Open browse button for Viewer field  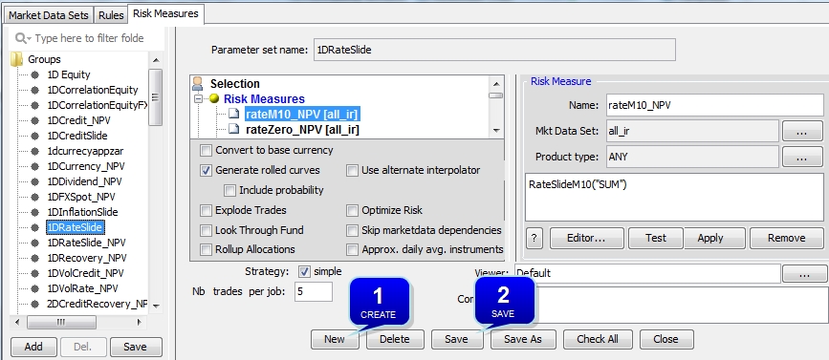tap(804, 274)
